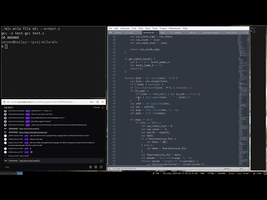Open the File menu in Sublime Text

pyautogui.click(x=110, y=28)
